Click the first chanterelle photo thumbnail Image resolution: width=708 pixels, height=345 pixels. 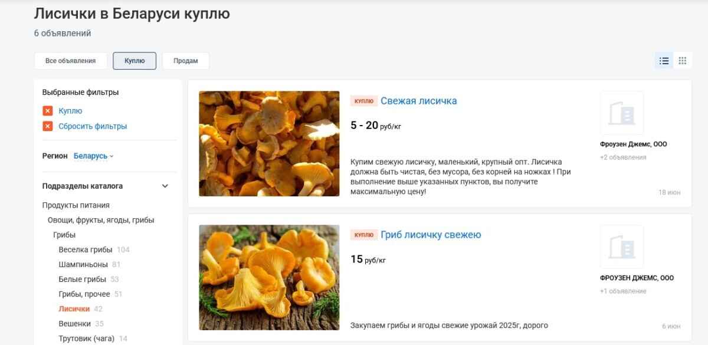tap(269, 143)
